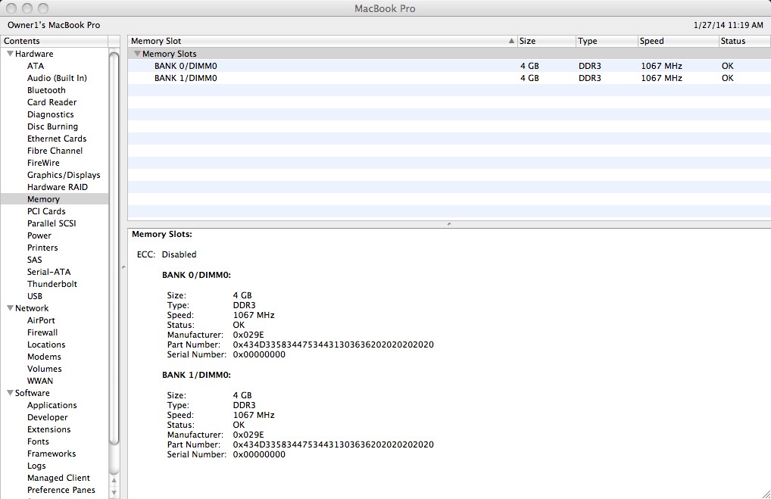Sort by the Type column header
Image resolution: width=771 pixels, height=499 pixels.
click(x=607, y=41)
